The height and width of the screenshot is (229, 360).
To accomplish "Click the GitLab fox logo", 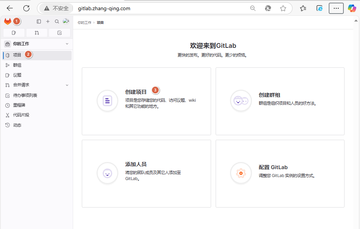I will tap(8, 21).
